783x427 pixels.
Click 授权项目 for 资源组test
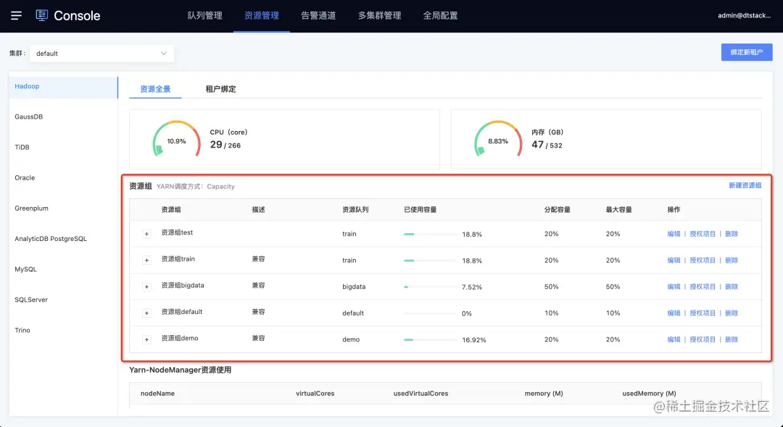click(703, 234)
